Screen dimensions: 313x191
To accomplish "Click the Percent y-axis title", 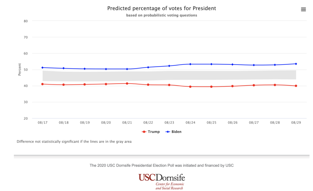I will [x=20, y=70].
